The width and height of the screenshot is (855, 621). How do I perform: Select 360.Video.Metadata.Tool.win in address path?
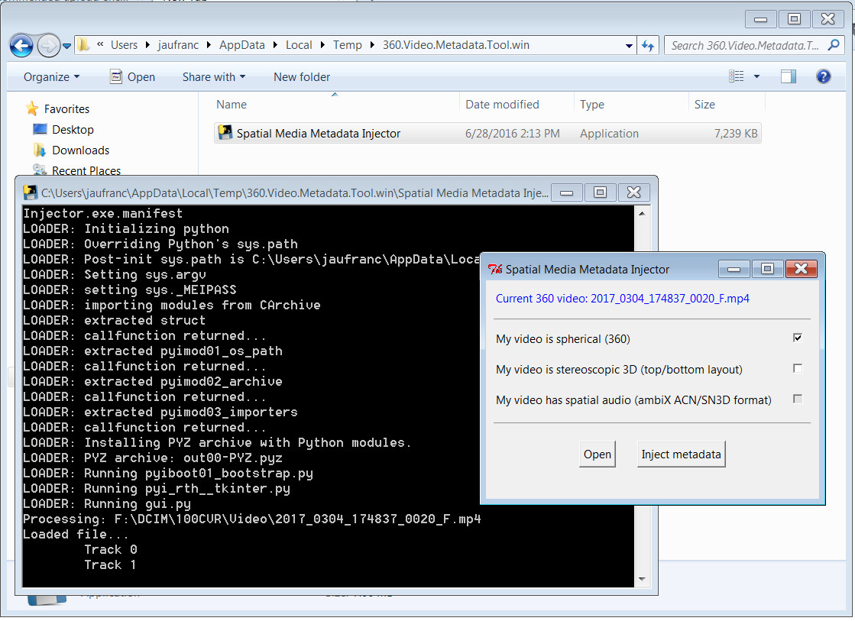click(x=456, y=45)
